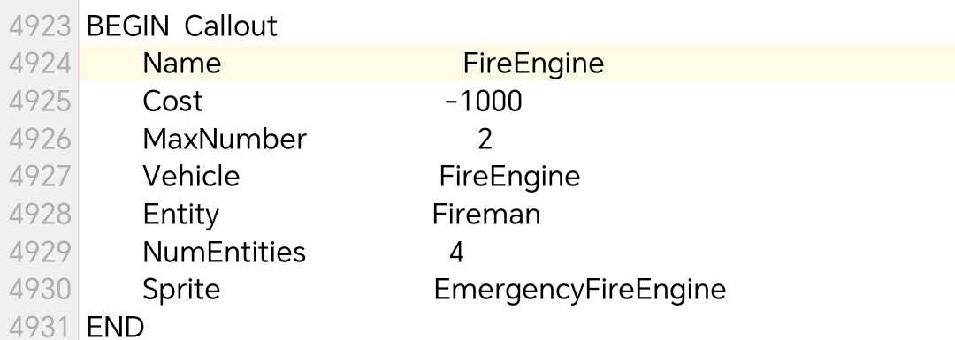
Task: Place cursor on the END keyword
Action: (116, 328)
